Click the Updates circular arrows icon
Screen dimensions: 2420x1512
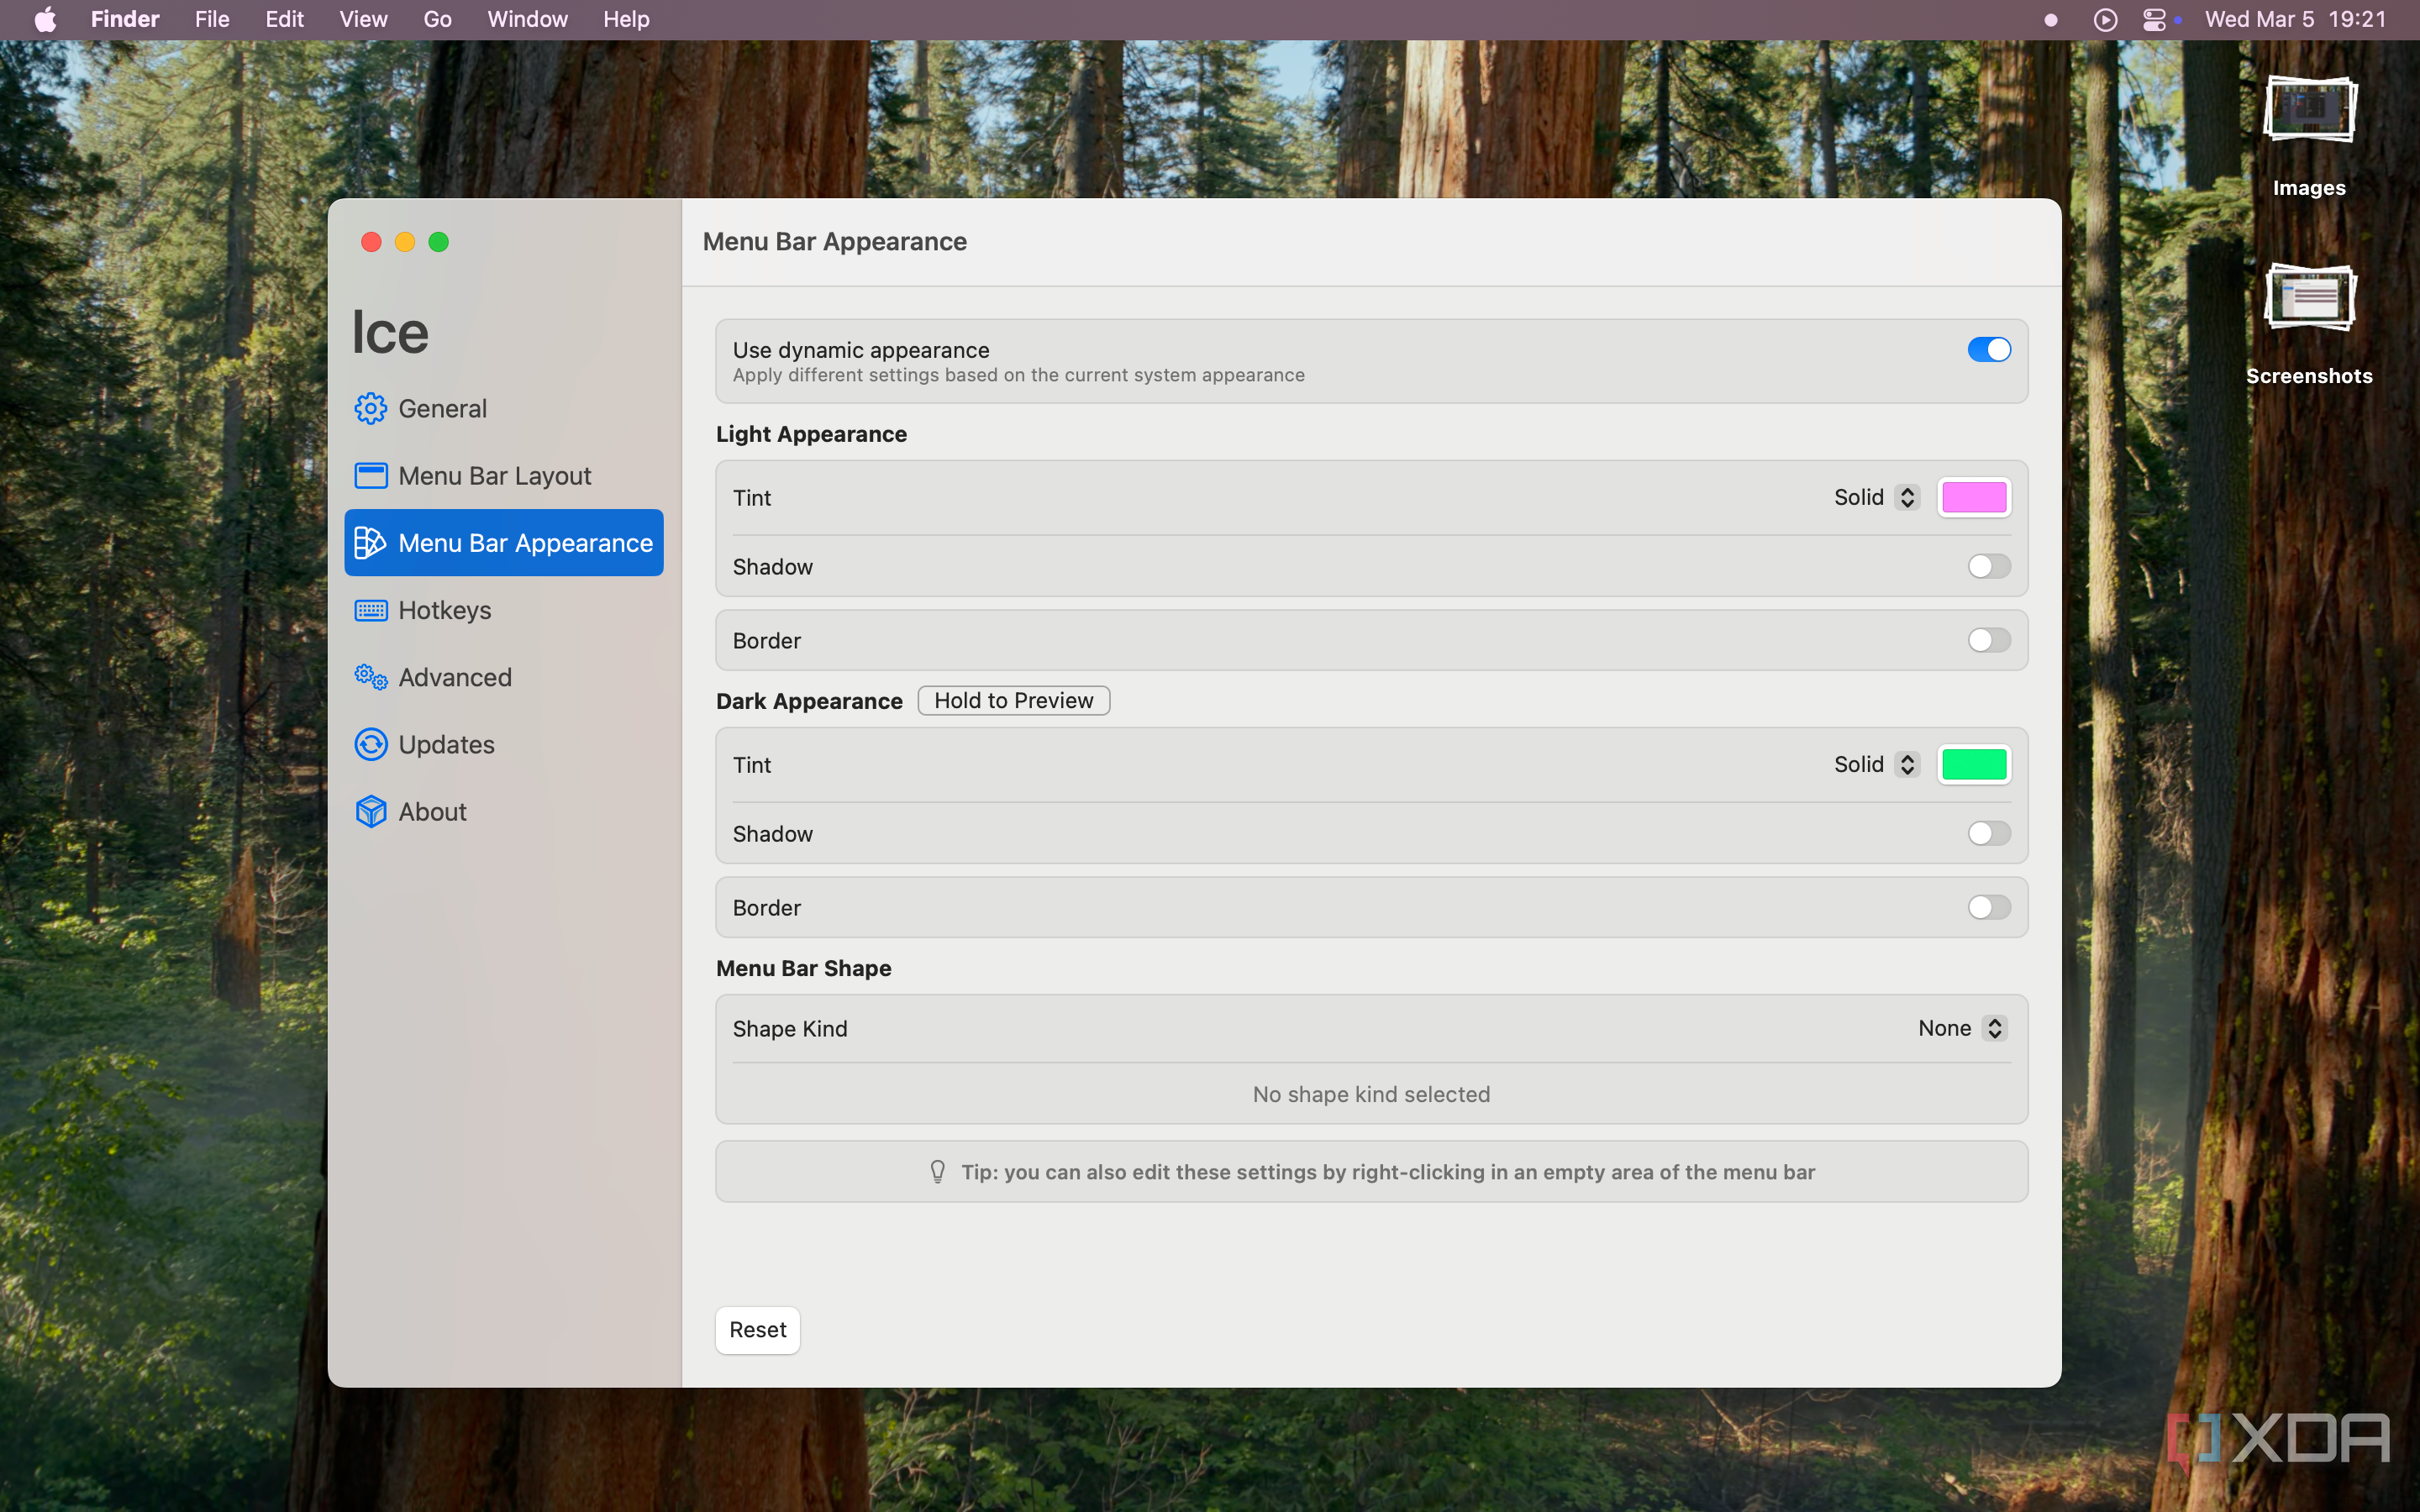point(370,744)
